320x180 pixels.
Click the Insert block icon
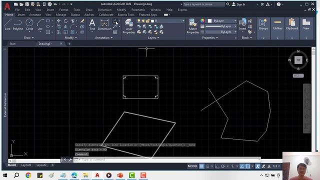(x=242, y=24)
